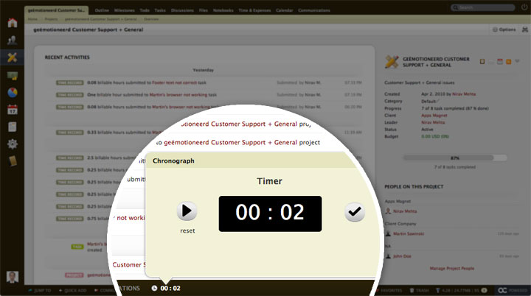Image resolution: width=531 pixels, height=296 pixels.
Task: Click the Default category edit pencil
Action: coord(438,100)
